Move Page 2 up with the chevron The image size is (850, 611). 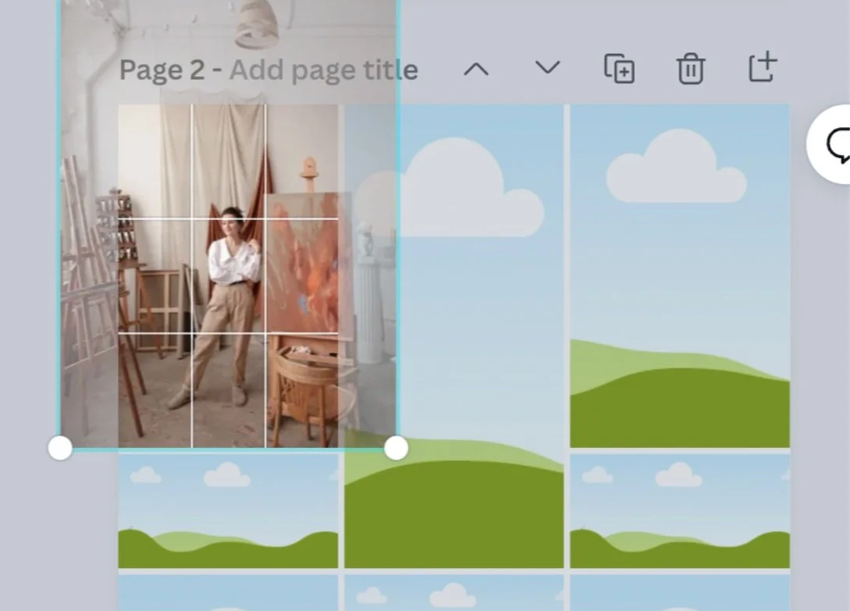click(x=477, y=69)
